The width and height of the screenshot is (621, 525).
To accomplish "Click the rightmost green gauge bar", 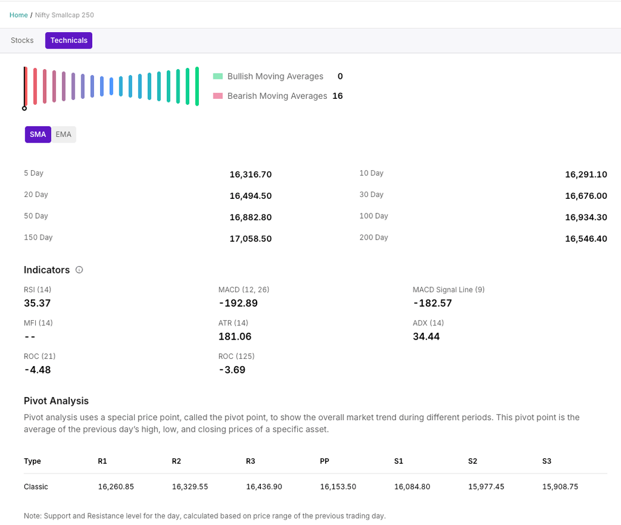I will click(x=197, y=86).
